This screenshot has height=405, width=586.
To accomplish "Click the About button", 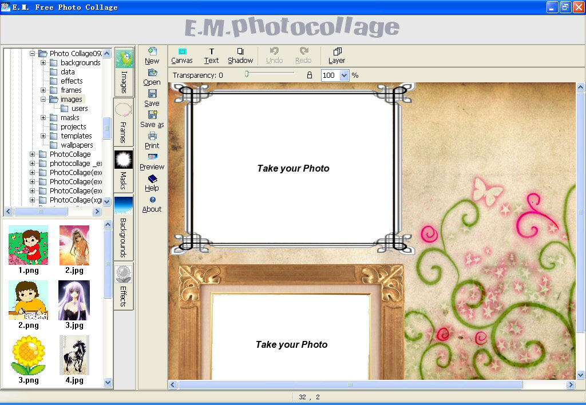I will pos(152,205).
